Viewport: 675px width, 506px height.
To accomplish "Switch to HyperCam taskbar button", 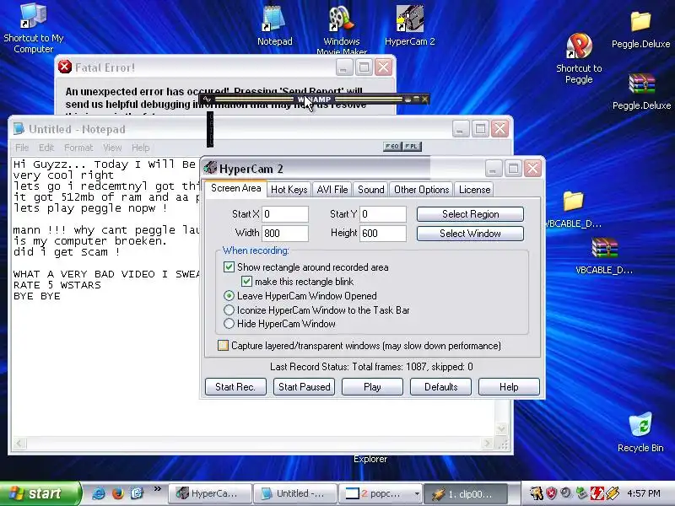I will click(209, 493).
